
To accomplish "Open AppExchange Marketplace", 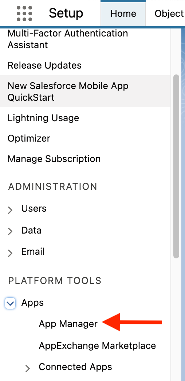I will click(x=97, y=345).
